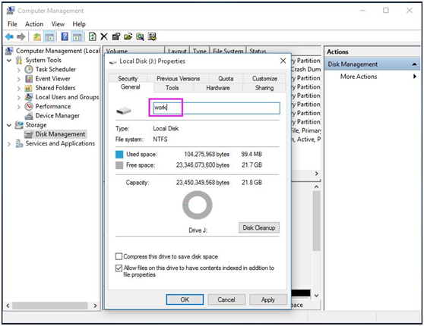The image size is (424, 326).
Task: Open the Help question mark toolbar icon
Action: click(65, 36)
